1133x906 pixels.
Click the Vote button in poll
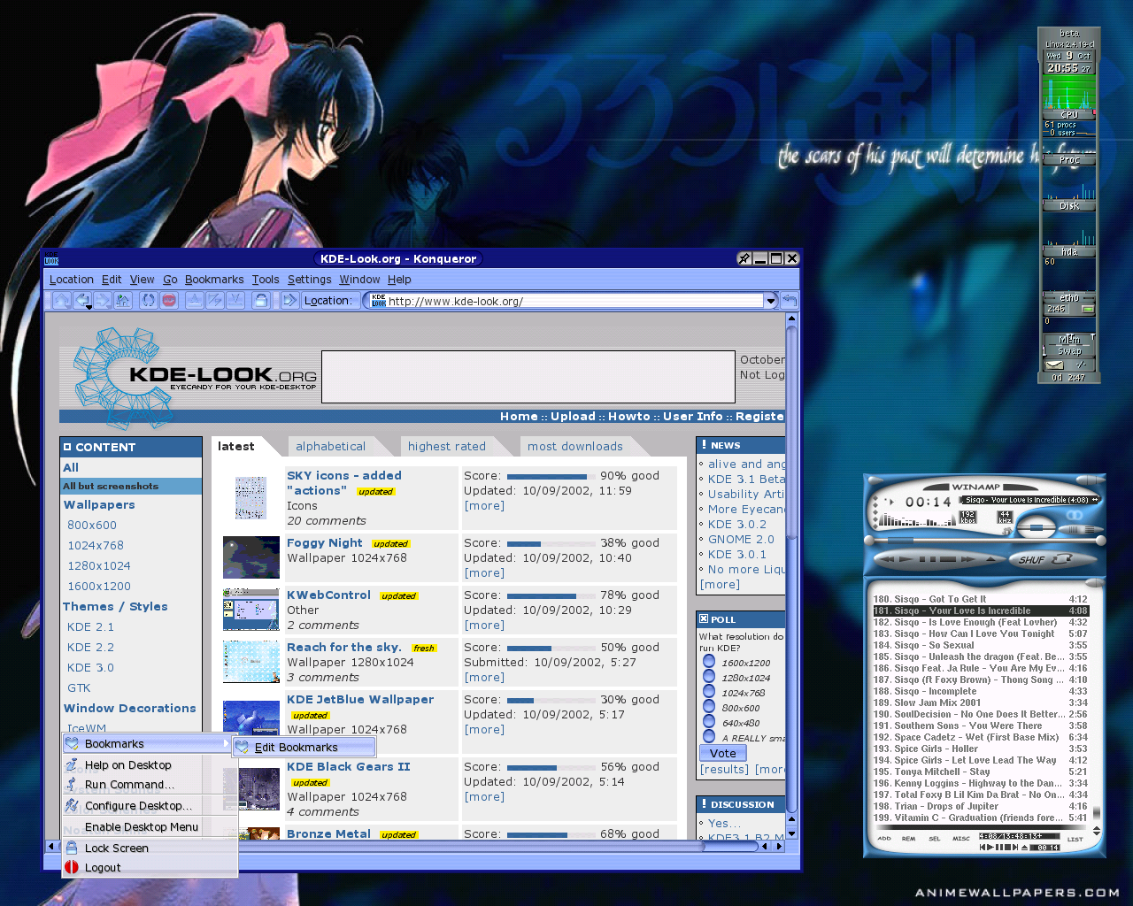coord(723,753)
